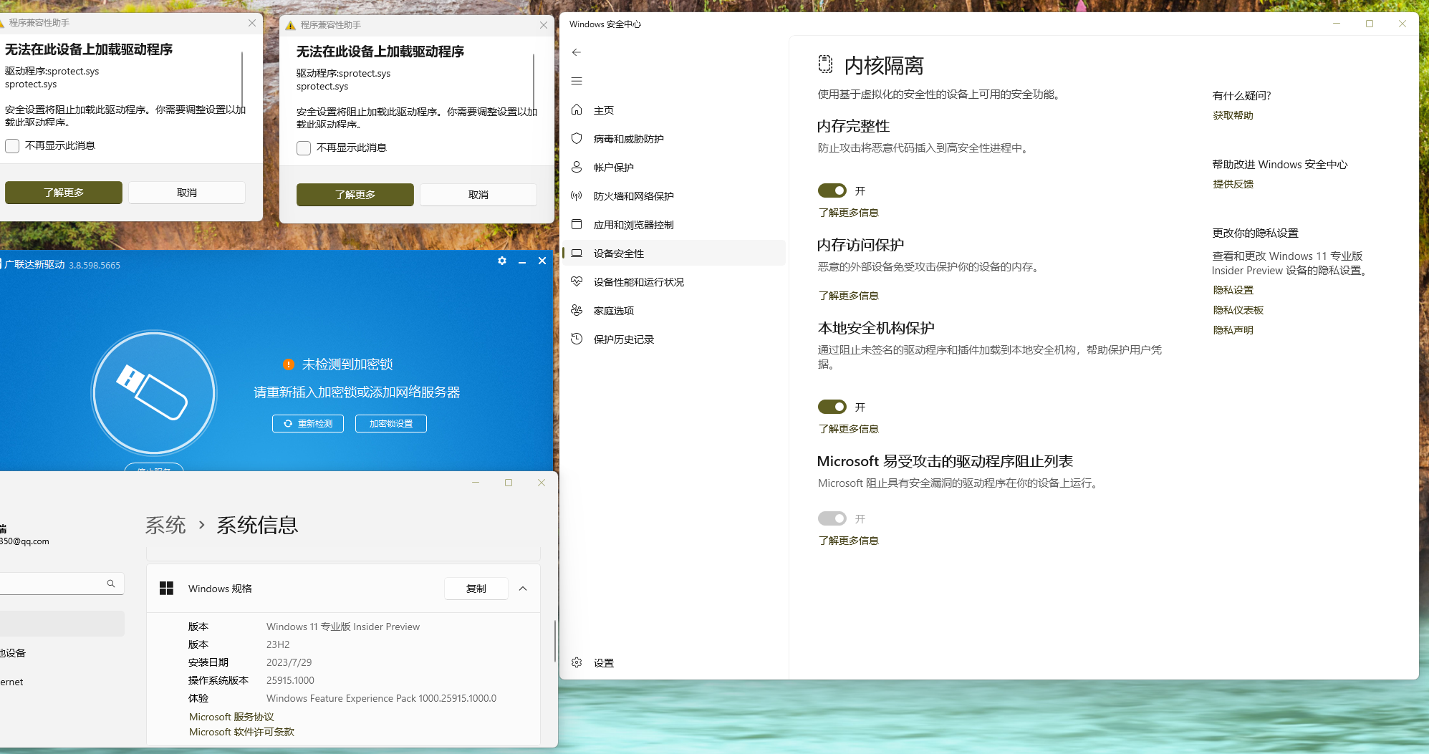Screen dimensions: 1429x754
Task: Open 了解更多信息 under 内存访问保护
Action: [x=848, y=296]
